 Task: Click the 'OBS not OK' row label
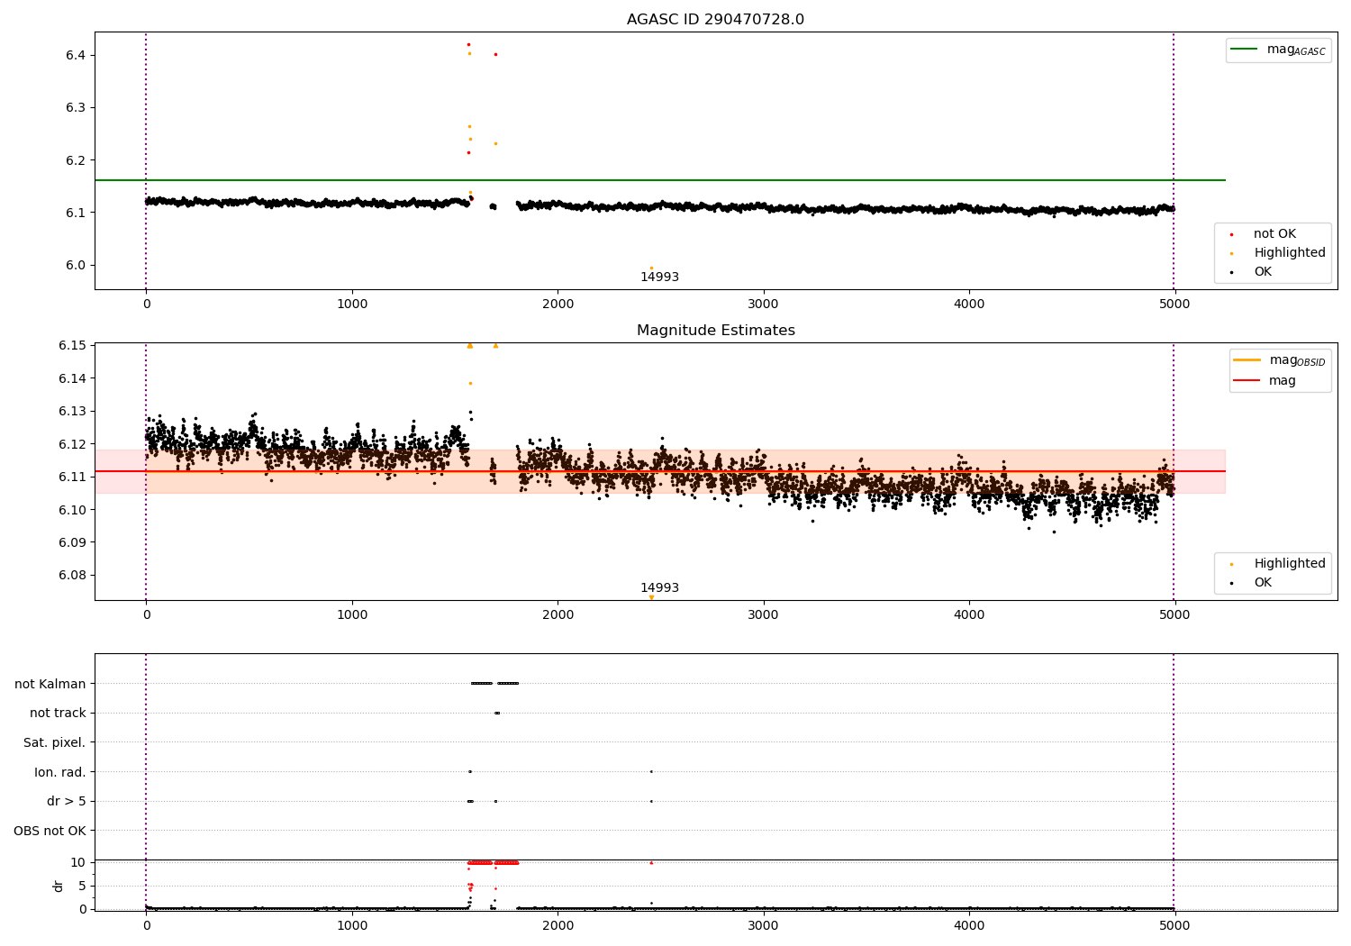(50, 831)
